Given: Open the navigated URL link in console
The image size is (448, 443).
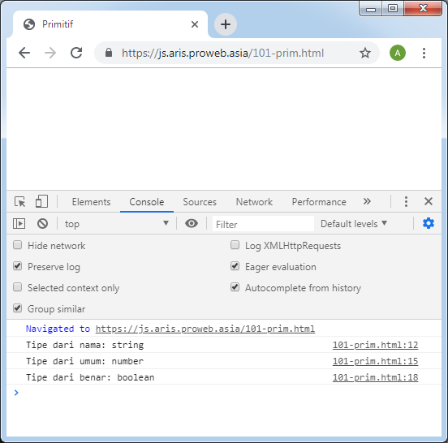Looking at the screenshot, I should click(205, 329).
